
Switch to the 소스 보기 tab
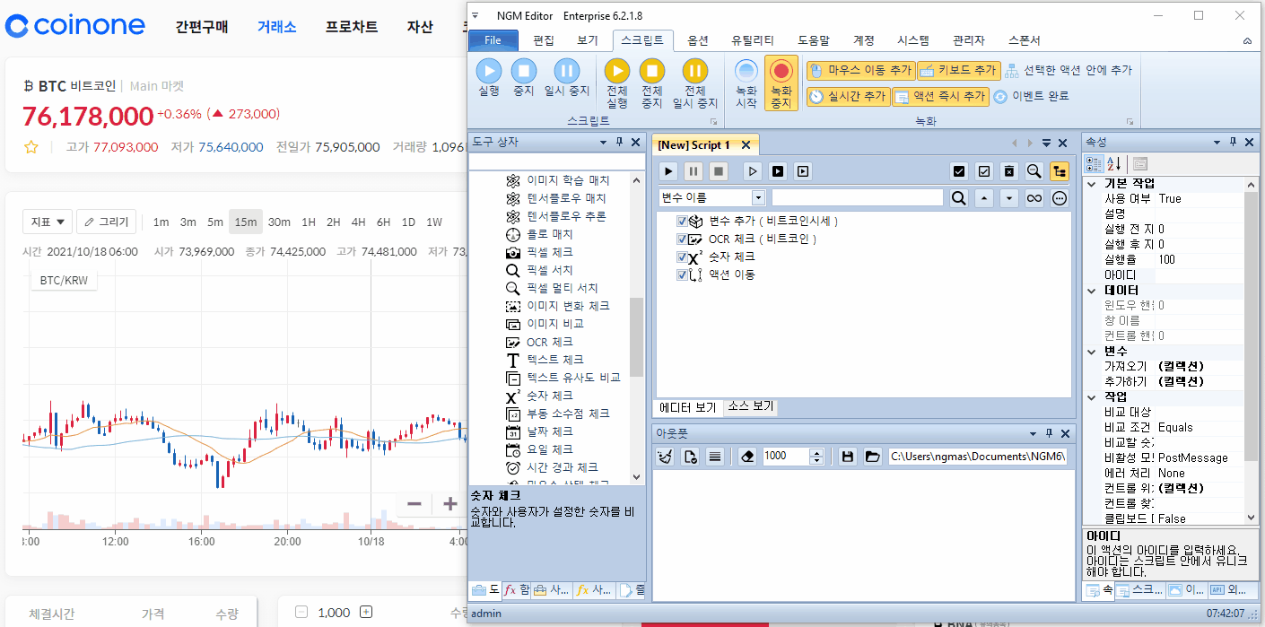point(750,406)
